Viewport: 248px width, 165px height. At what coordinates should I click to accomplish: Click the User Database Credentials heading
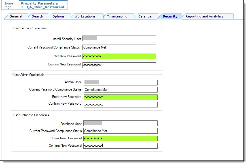point(31,115)
